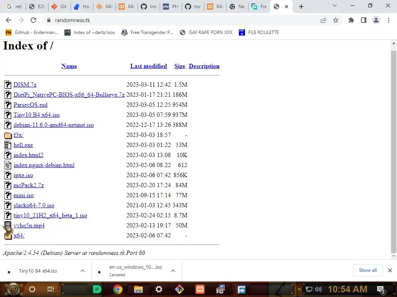Open the index.html2 link
The image size is (397, 297).
point(28,155)
